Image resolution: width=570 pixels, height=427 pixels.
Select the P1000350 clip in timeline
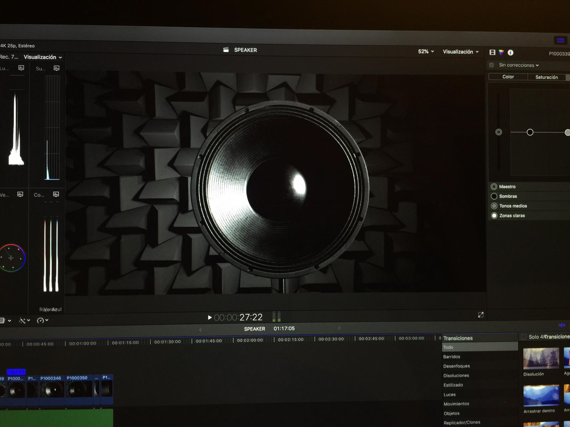(x=79, y=389)
